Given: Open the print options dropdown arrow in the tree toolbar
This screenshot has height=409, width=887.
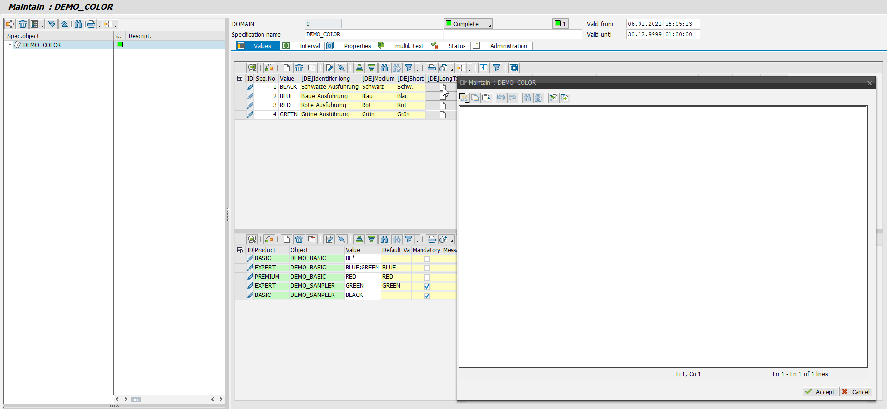Looking at the screenshot, I should coord(99,26).
